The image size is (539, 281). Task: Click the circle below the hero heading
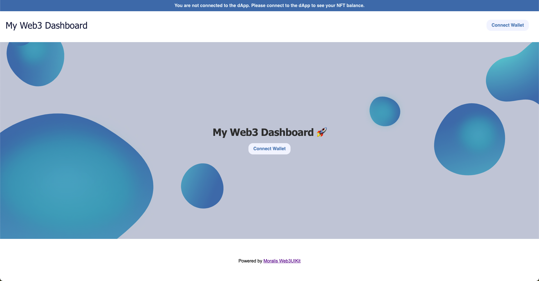pos(202,186)
